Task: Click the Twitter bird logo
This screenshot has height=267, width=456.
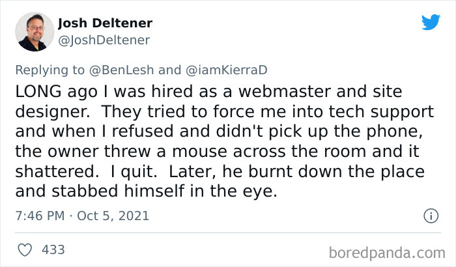Action: (431, 22)
